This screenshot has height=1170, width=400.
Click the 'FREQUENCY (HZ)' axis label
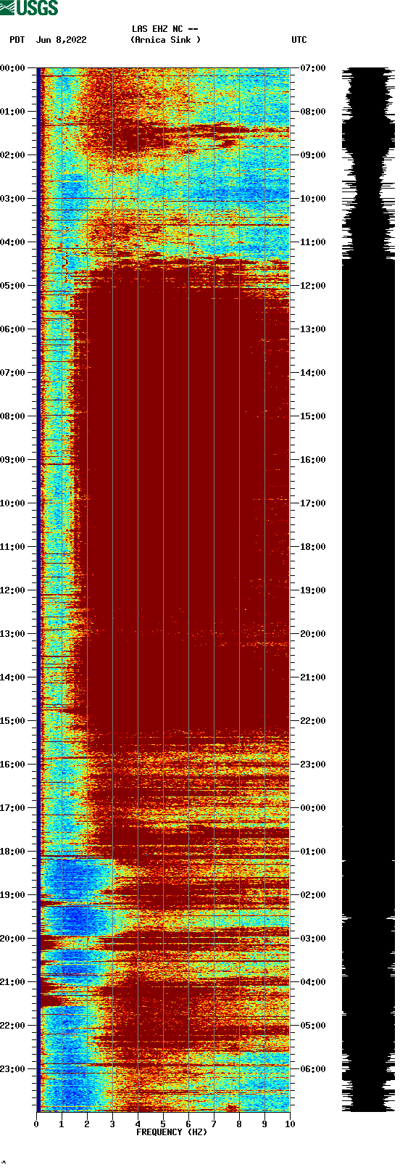click(x=172, y=1132)
